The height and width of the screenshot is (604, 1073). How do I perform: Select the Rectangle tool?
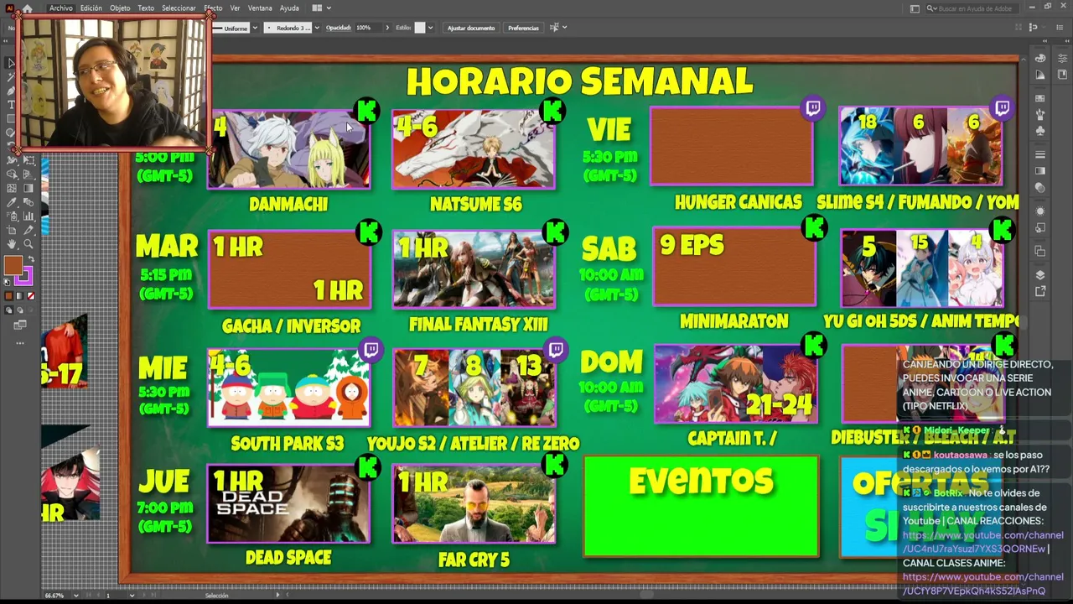click(11, 118)
